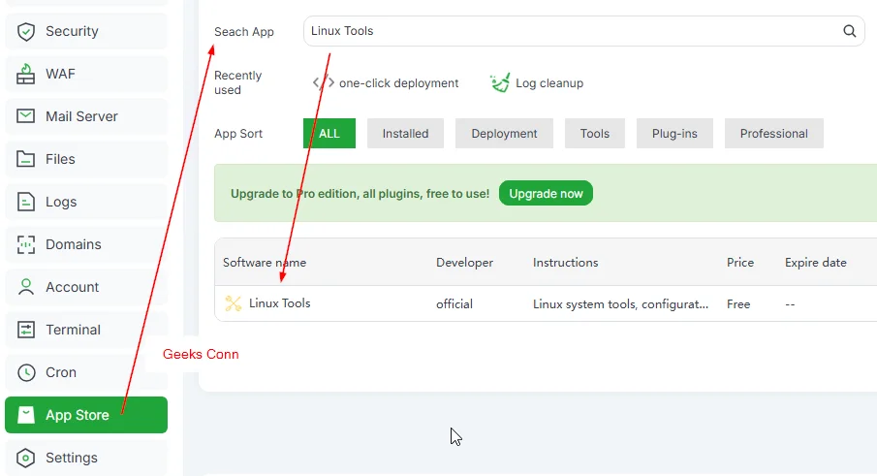Filter apps by Tools category

tap(595, 133)
